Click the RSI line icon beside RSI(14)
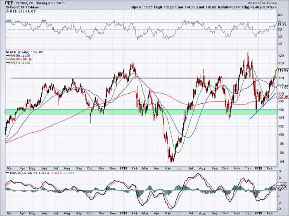 tap(7, 11)
